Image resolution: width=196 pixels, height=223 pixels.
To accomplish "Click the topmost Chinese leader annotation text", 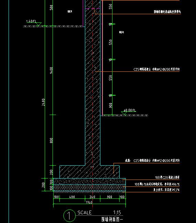I will 167,12.
